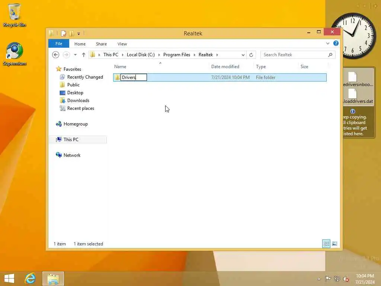The width and height of the screenshot is (381, 286).
Task: Launch Internet Explorer from taskbar
Action: click(31, 279)
